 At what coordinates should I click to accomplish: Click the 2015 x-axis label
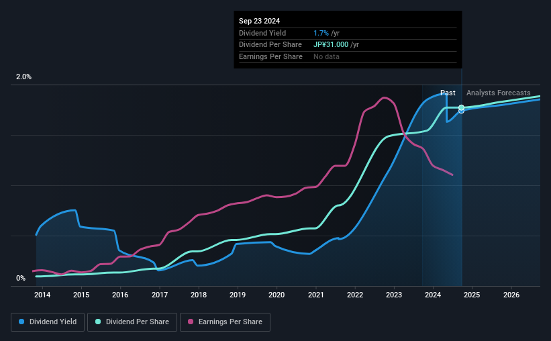click(x=81, y=295)
